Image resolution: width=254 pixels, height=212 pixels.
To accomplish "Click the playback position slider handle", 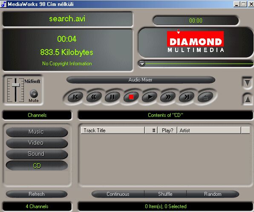I will [142, 64].
